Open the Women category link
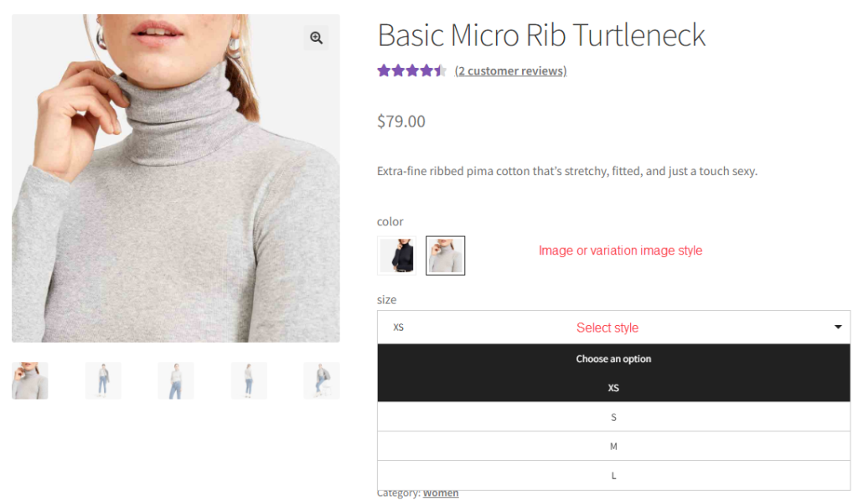The image size is (858, 501). coord(441,493)
